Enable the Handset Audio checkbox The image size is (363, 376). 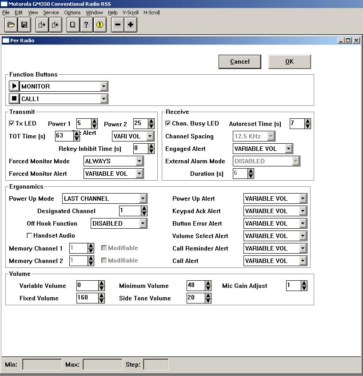pos(29,235)
